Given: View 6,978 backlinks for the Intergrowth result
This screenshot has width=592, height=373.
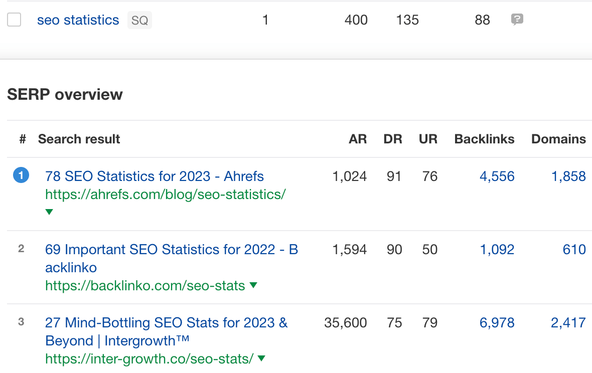Looking at the screenshot, I should coord(497,322).
